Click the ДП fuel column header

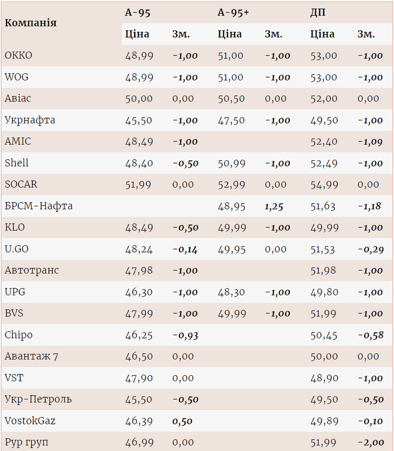coord(317,12)
